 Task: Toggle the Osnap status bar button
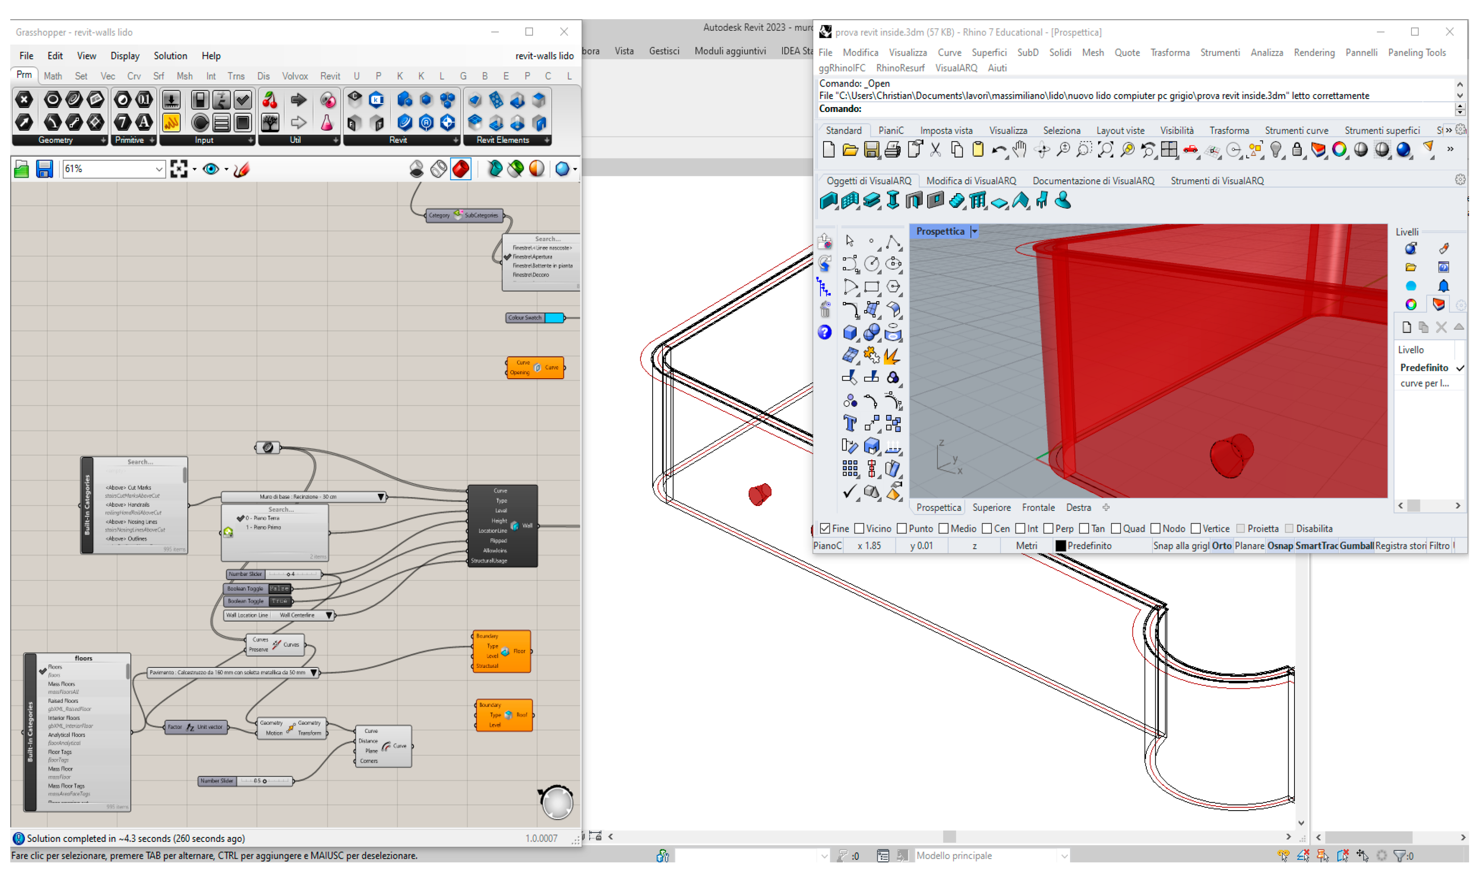click(x=1280, y=546)
